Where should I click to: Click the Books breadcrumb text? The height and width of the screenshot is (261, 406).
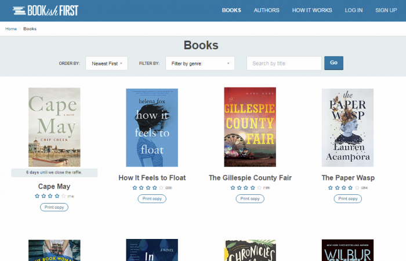coord(30,29)
